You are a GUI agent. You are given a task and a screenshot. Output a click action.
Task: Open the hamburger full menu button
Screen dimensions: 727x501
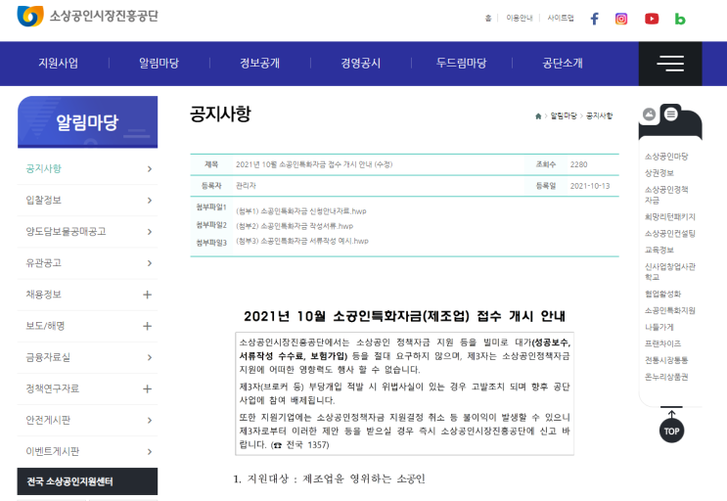tap(670, 64)
